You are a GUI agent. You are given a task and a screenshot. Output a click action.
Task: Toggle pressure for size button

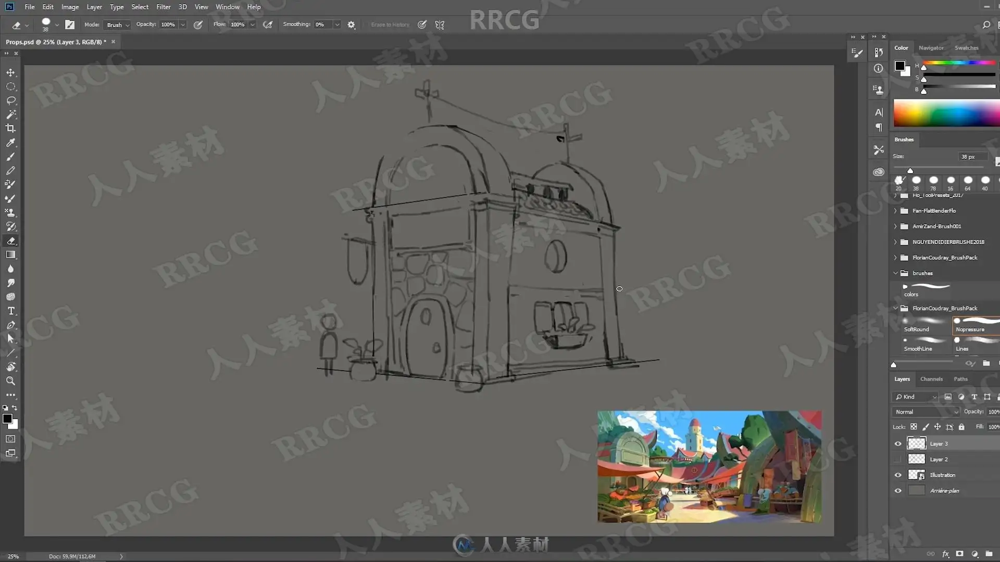pyautogui.click(x=422, y=24)
